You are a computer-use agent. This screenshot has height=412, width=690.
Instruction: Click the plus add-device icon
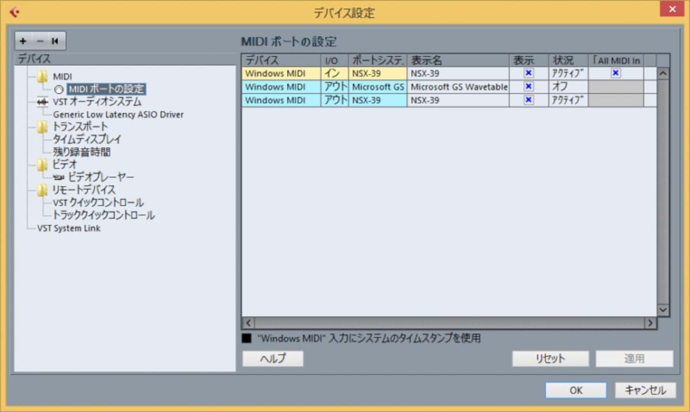[x=23, y=41]
